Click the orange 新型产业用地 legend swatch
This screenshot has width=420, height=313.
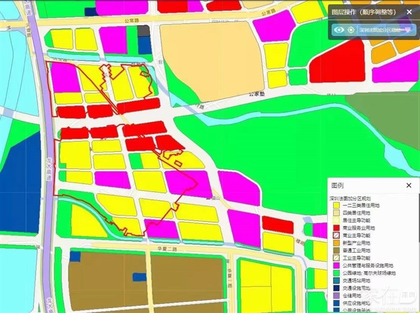pos(337,243)
